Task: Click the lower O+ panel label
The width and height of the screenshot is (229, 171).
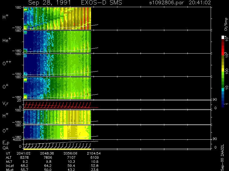Action: pyautogui.click(x=5, y=131)
